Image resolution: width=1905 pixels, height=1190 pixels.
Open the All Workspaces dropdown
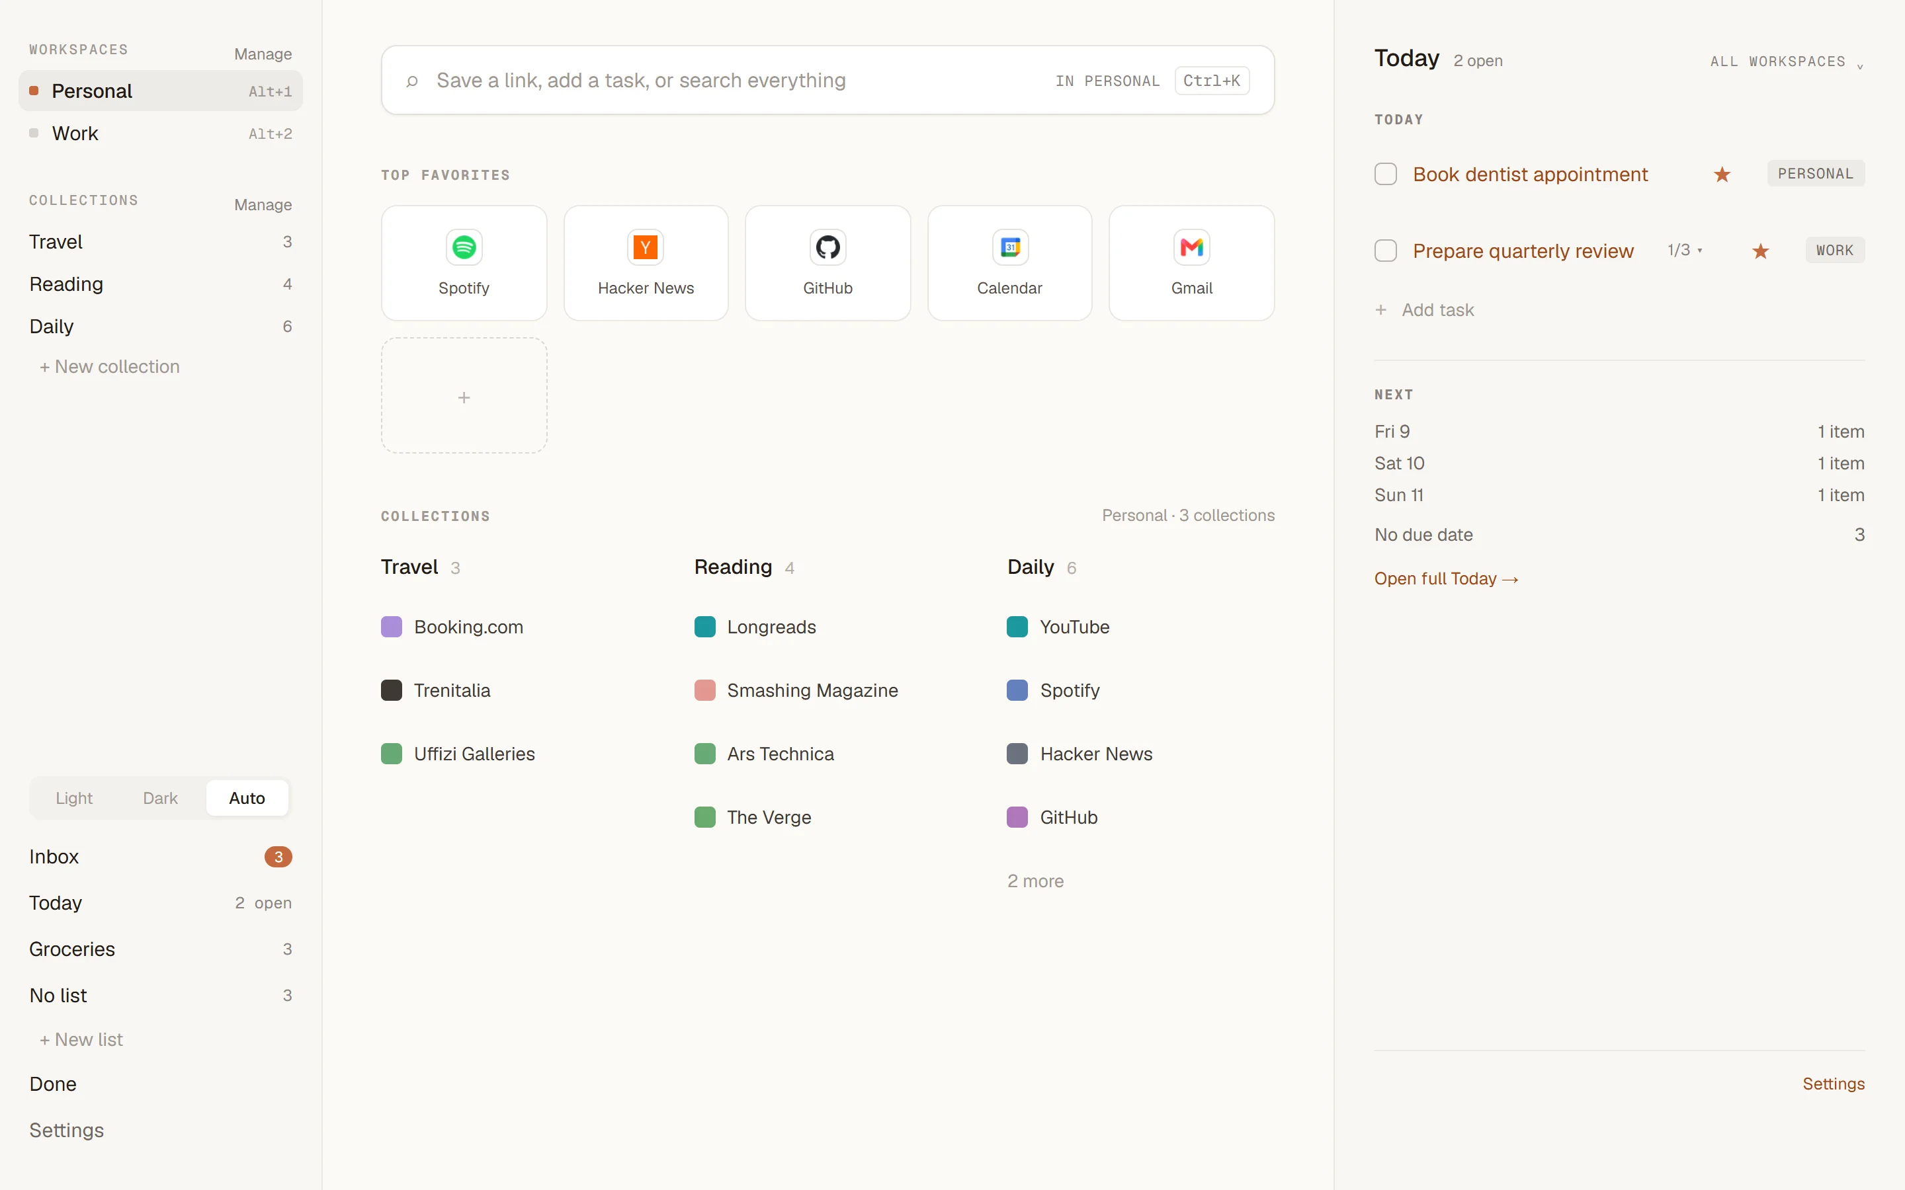pyautogui.click(x=1787, y=61)
